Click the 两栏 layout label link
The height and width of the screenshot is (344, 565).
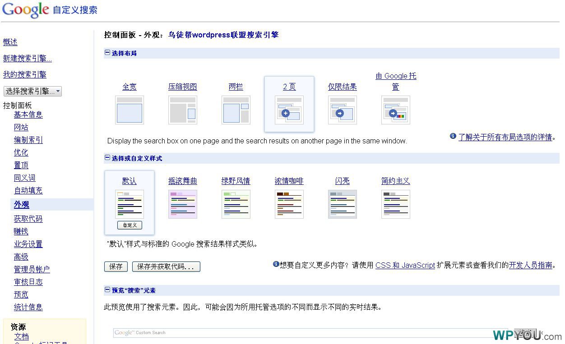click(x=236, y=87)
